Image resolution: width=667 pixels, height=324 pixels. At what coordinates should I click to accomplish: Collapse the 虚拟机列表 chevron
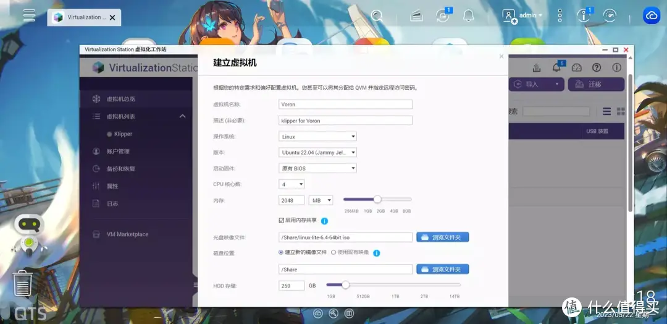pyautogui.click(x=182, y=116)
